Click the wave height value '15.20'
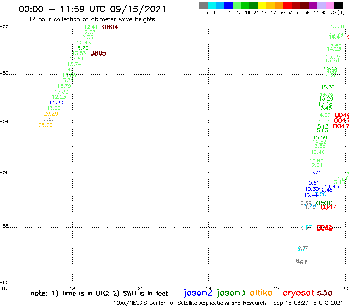 (326, 99)
